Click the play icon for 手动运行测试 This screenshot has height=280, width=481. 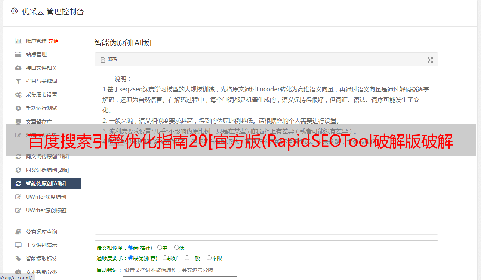[x=18, y=108]
